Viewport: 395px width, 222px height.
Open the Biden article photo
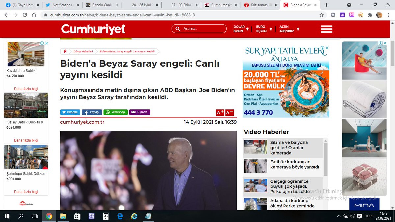point(148,170)
